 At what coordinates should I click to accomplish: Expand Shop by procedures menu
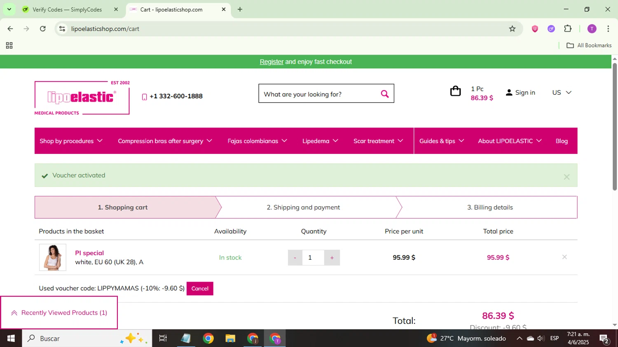71,141
